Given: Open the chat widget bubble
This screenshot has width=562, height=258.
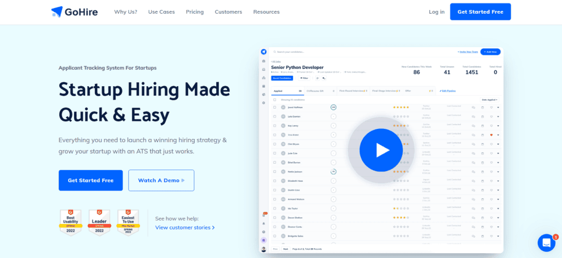Looking at the screenshot, I should coord(546,242).
